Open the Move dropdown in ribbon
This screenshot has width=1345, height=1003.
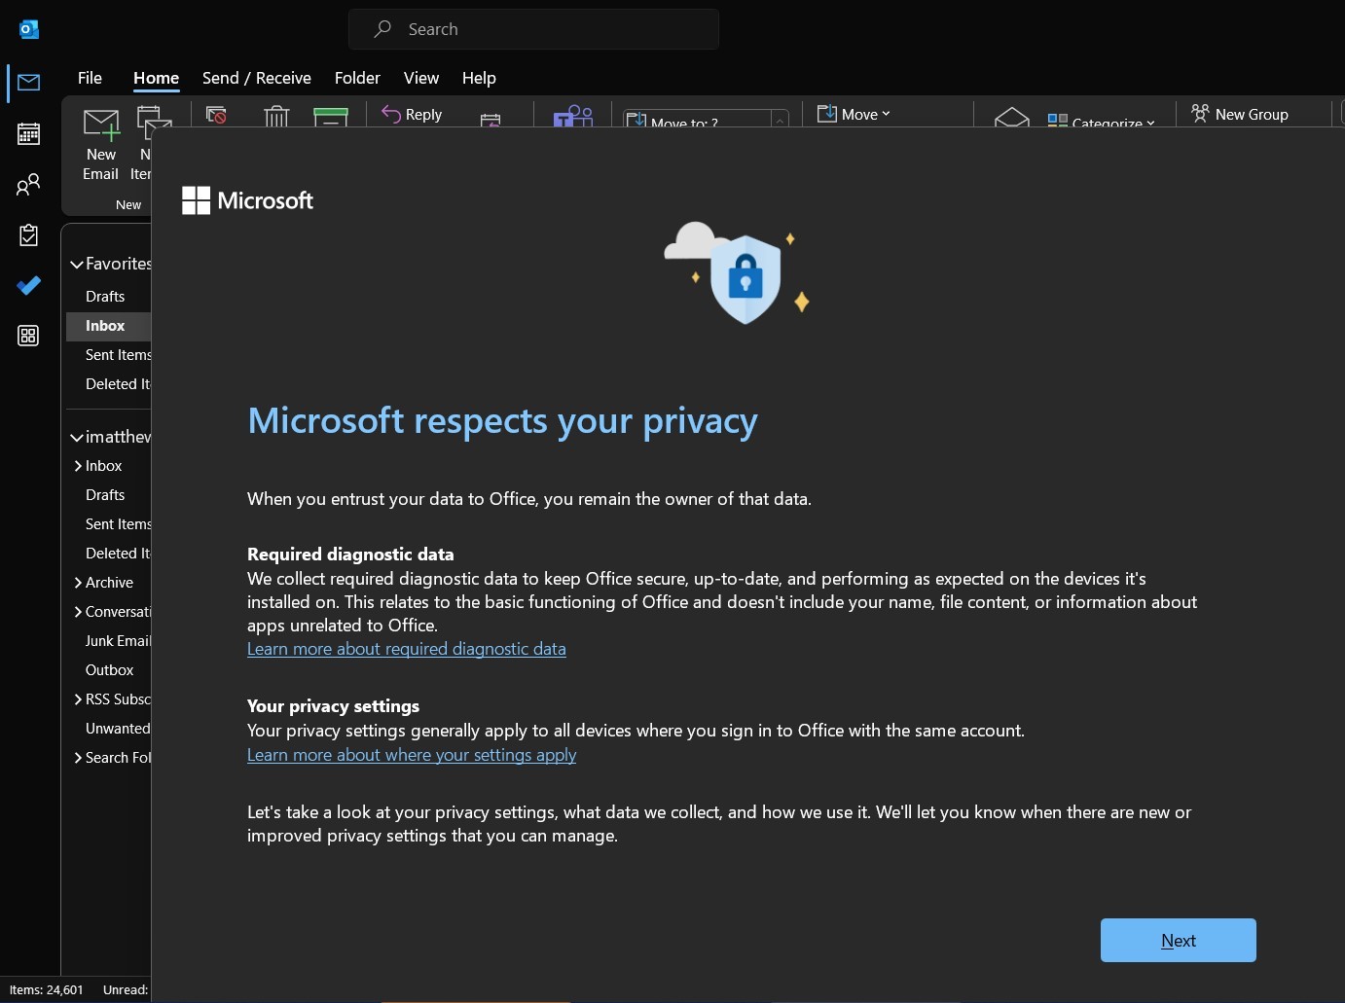coord(854,114)
